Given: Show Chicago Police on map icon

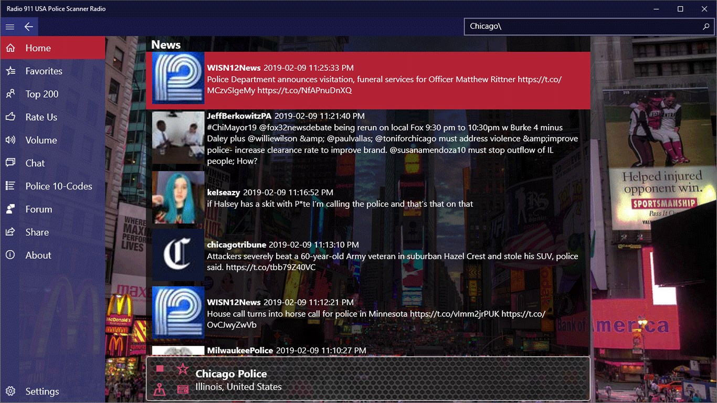Looking at the screenshot, I should pyautogui.click(x=160, y=389).
